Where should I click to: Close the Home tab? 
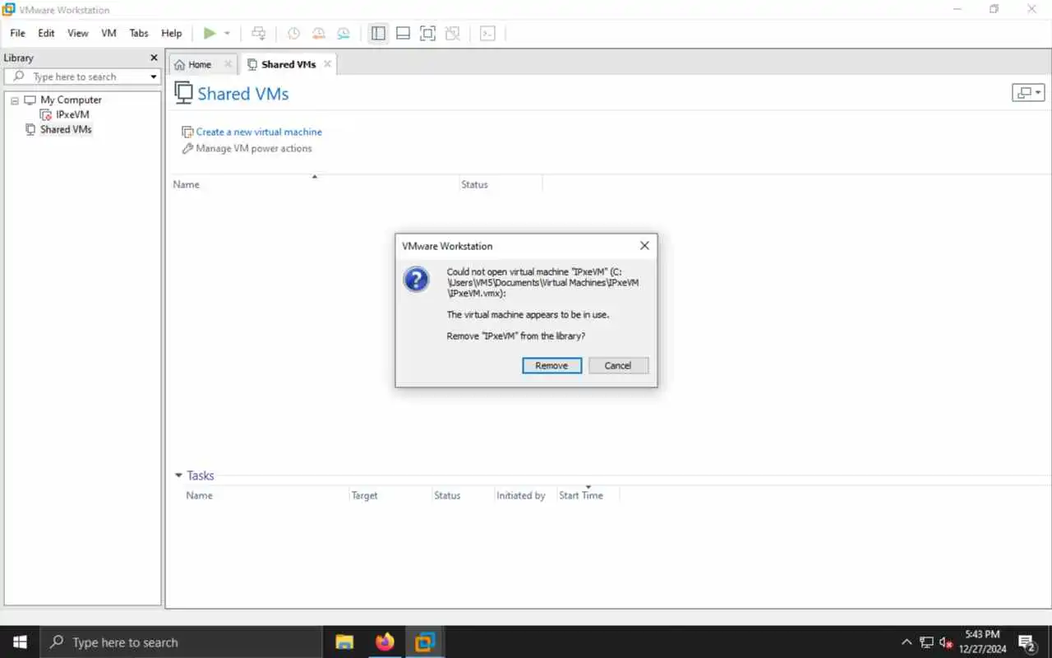228,64
